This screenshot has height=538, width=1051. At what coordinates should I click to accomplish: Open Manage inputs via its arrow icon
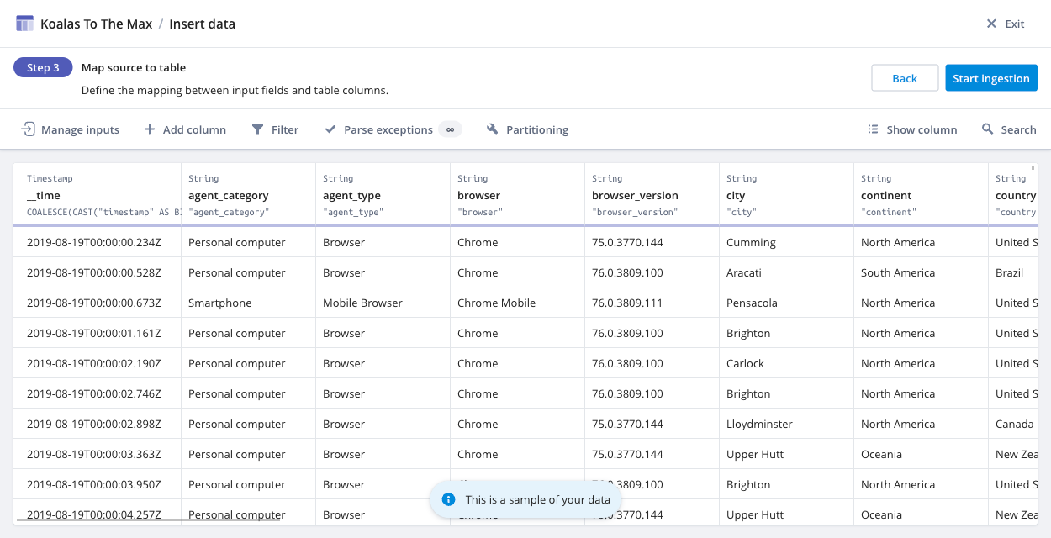(27, 129)
